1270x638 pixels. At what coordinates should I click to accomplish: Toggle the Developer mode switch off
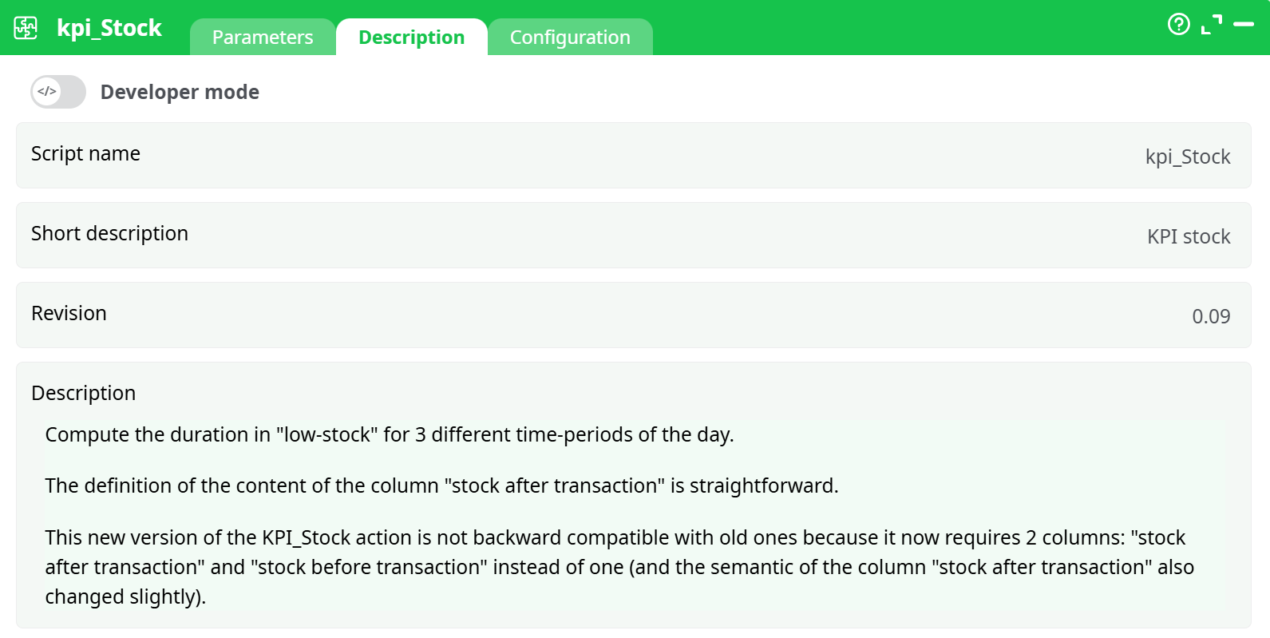coord(57,91)
